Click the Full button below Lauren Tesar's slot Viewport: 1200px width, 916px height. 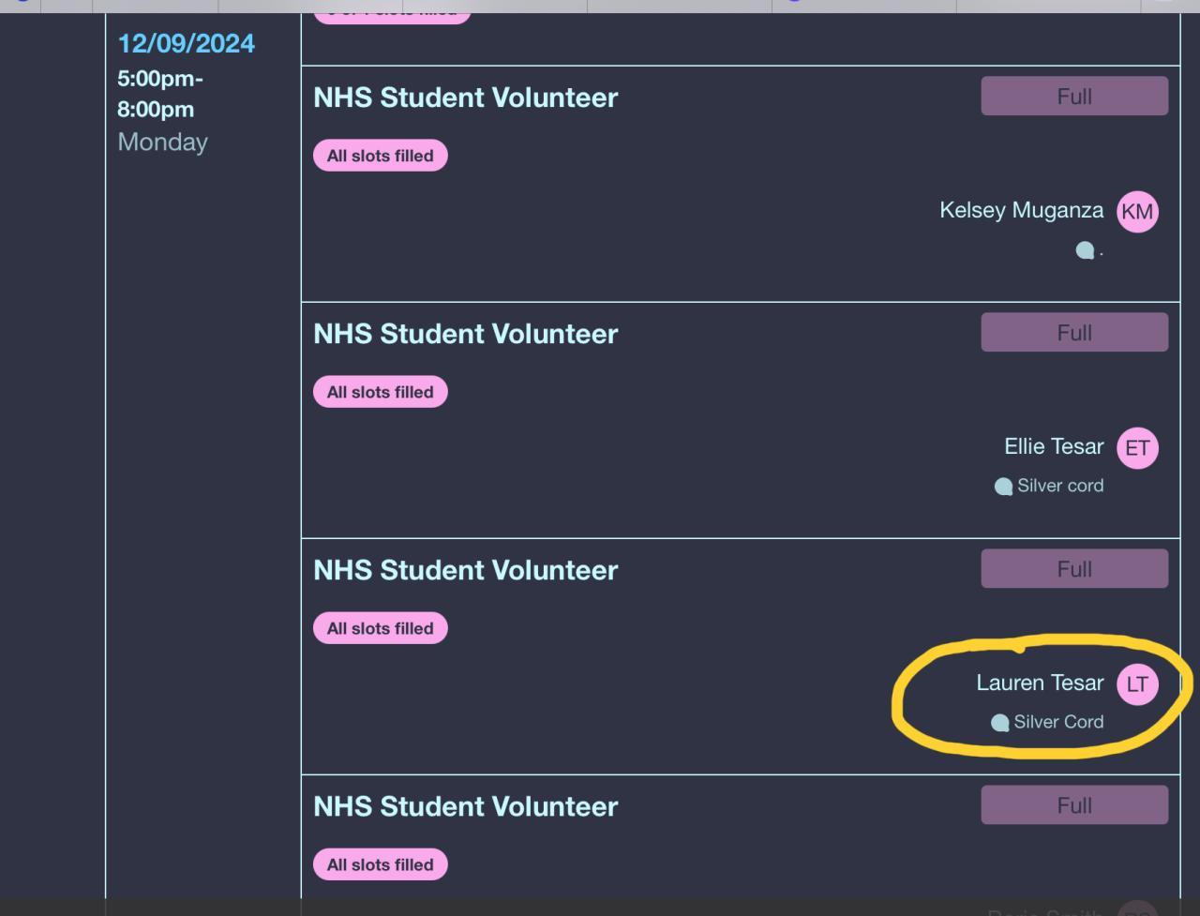1074,805
